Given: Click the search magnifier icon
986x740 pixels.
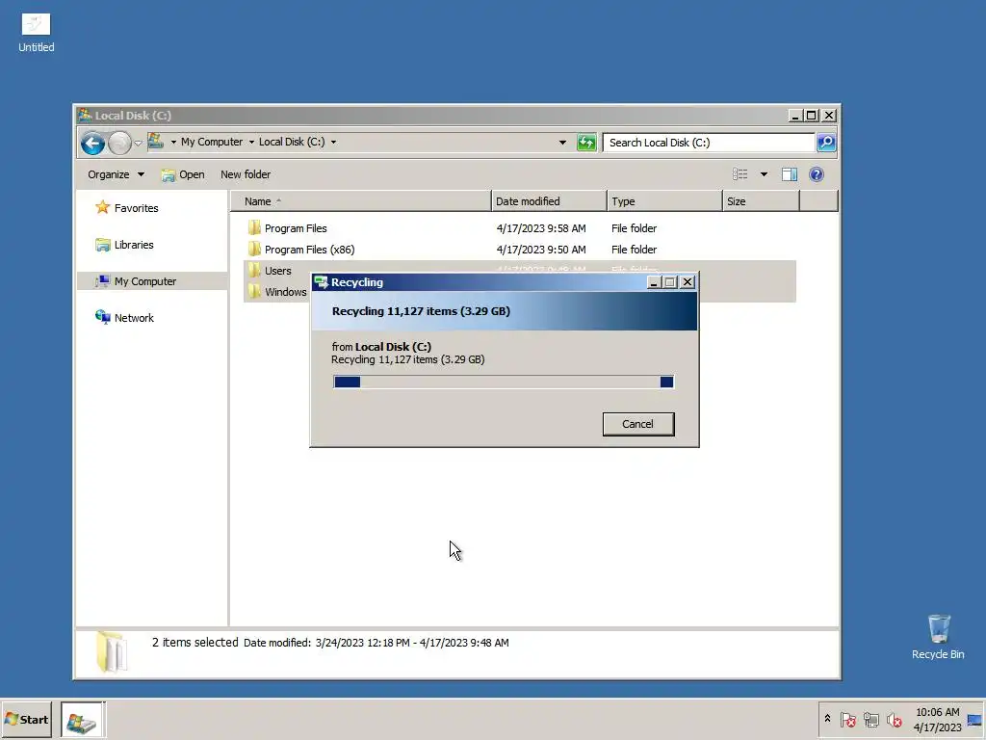Looking at the screenshot, I should coord(826,143).
